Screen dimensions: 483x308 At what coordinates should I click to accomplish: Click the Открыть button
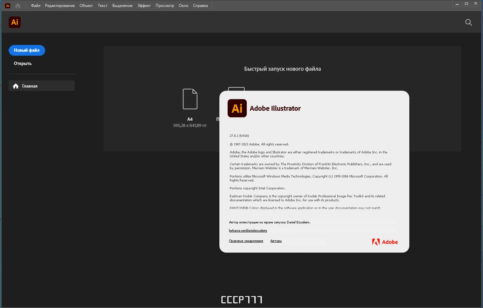click(x=23, y=63)
